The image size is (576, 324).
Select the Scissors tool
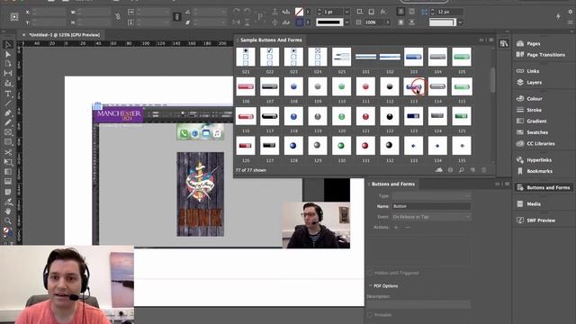tap(8, 152)
